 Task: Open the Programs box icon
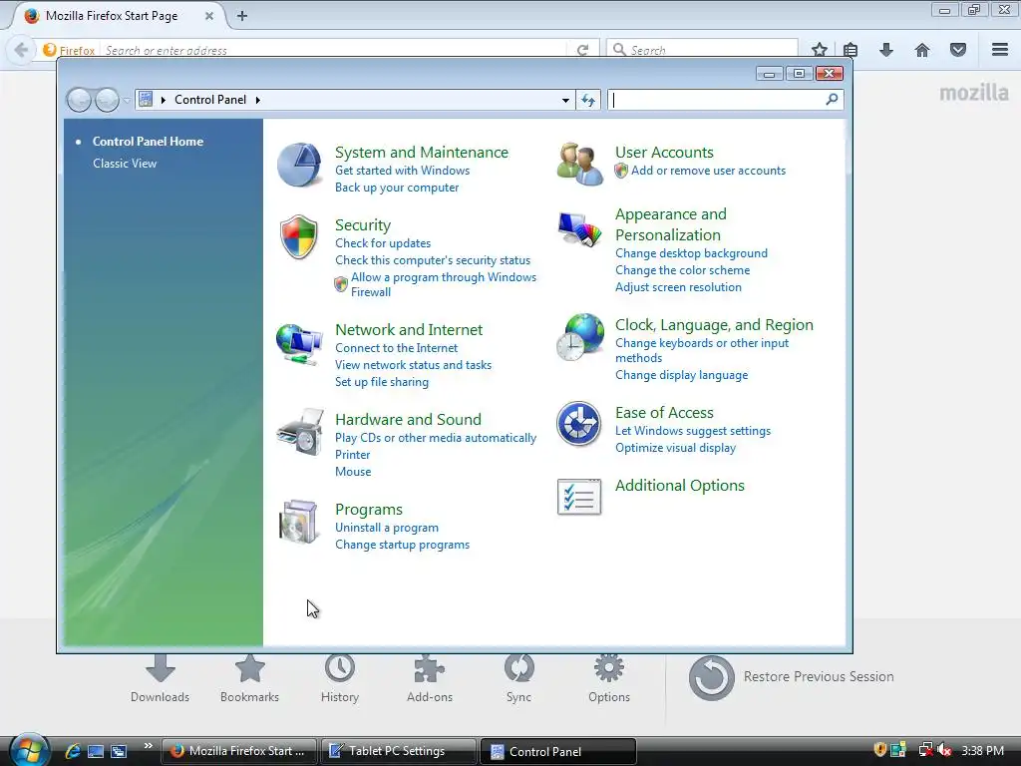(x=298, y=521)
